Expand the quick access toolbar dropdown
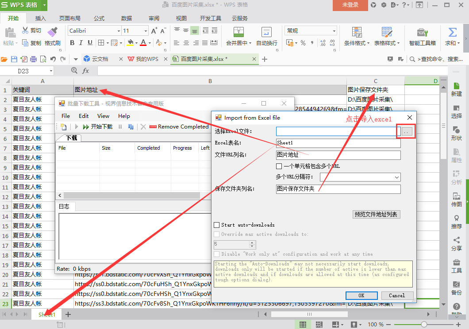This screenshot has height=329, width=469. (x=76, y=59)
